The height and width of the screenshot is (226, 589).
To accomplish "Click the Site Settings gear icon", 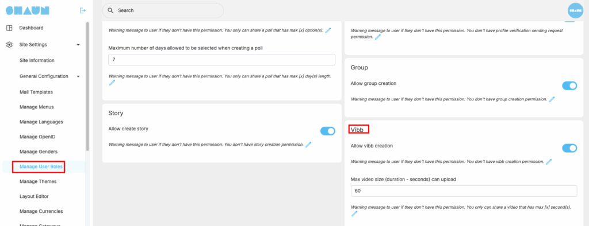I will tap(9, 45).
